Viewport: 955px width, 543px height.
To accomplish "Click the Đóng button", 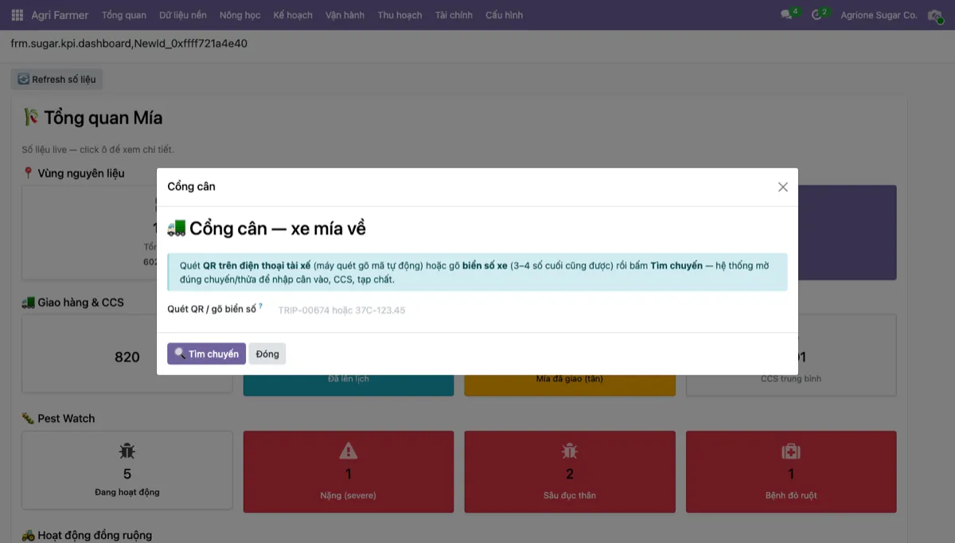I will tap(267, 354).
